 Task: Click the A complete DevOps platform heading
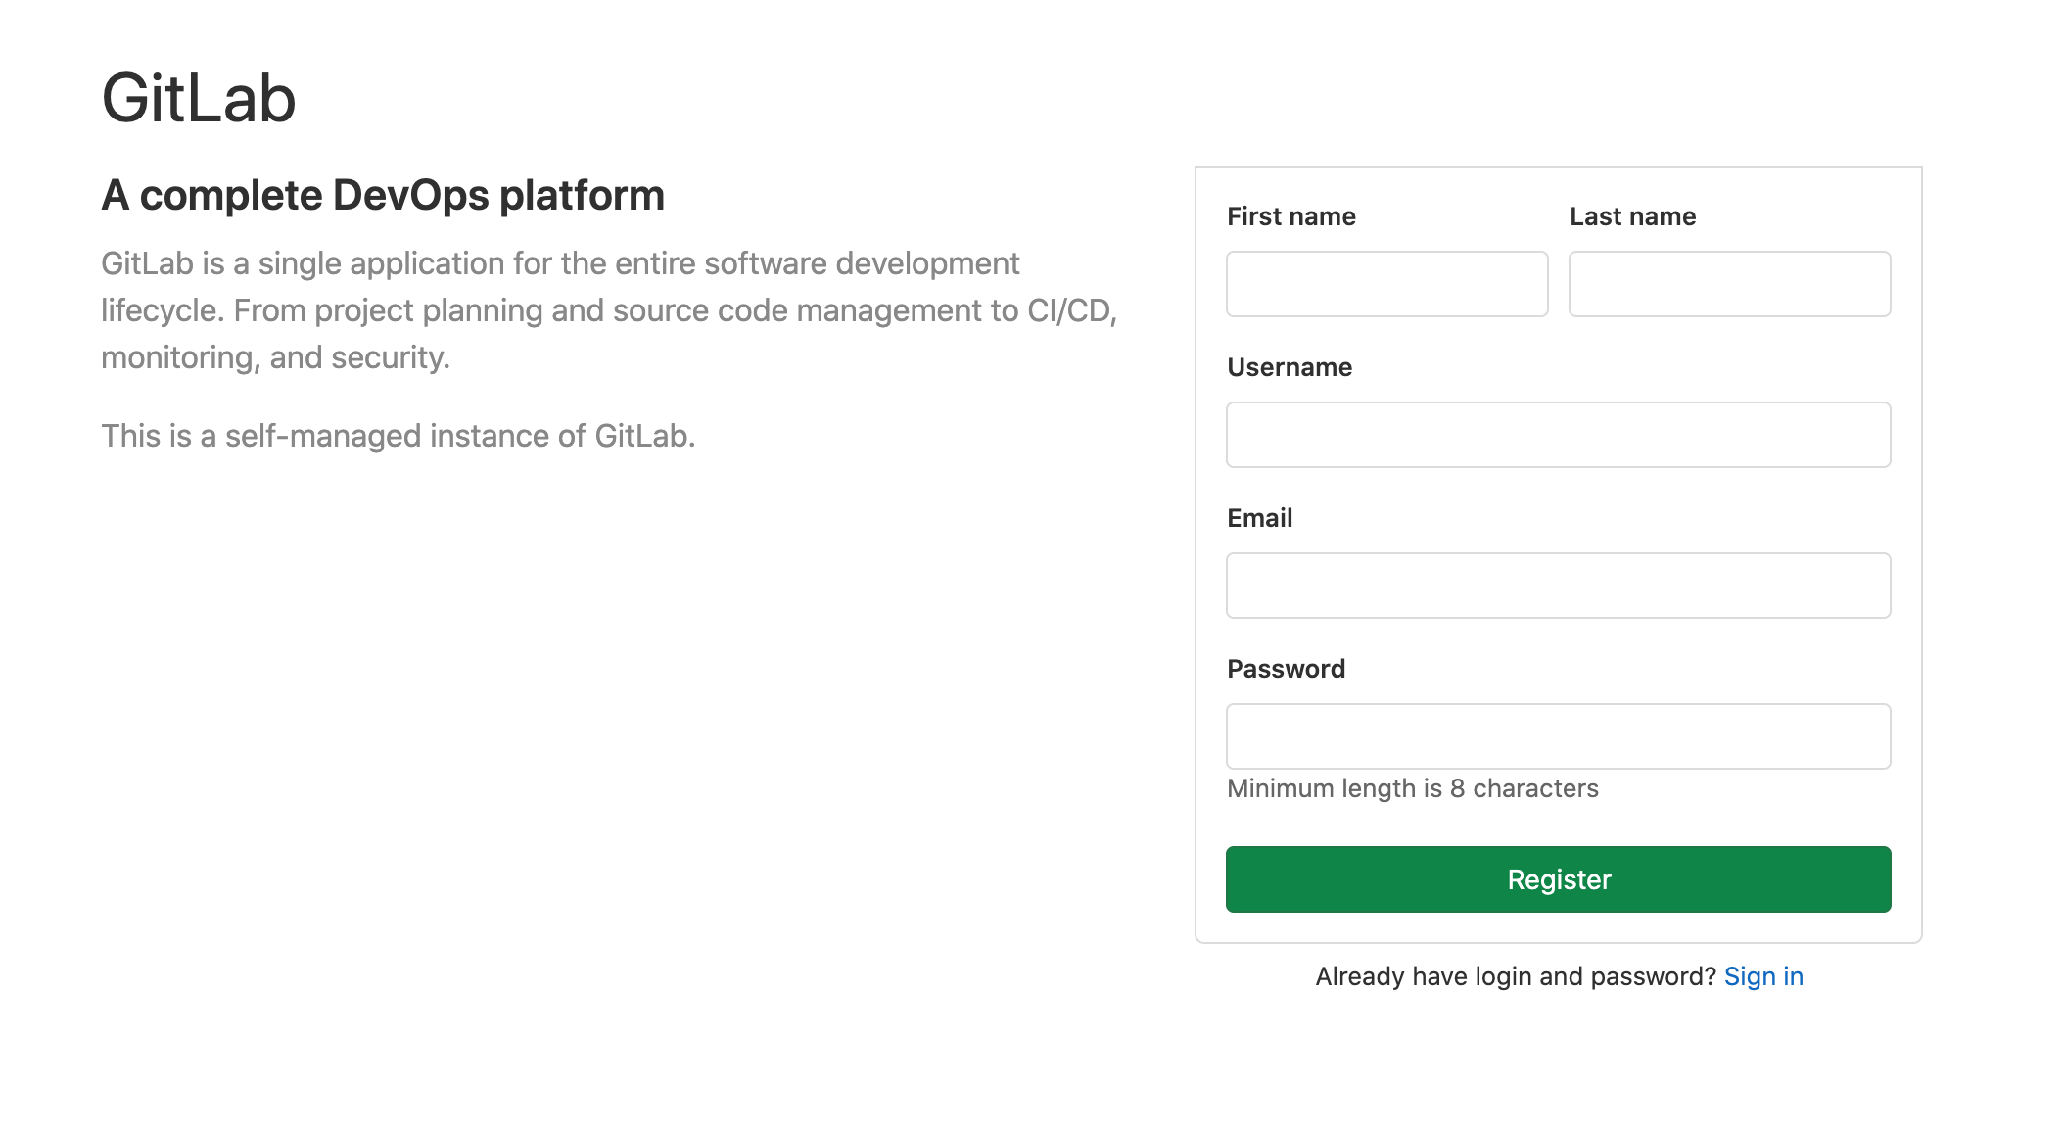[383, 195]
